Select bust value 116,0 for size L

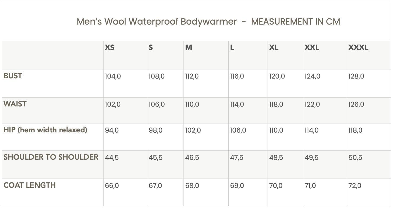pos(237,76)
